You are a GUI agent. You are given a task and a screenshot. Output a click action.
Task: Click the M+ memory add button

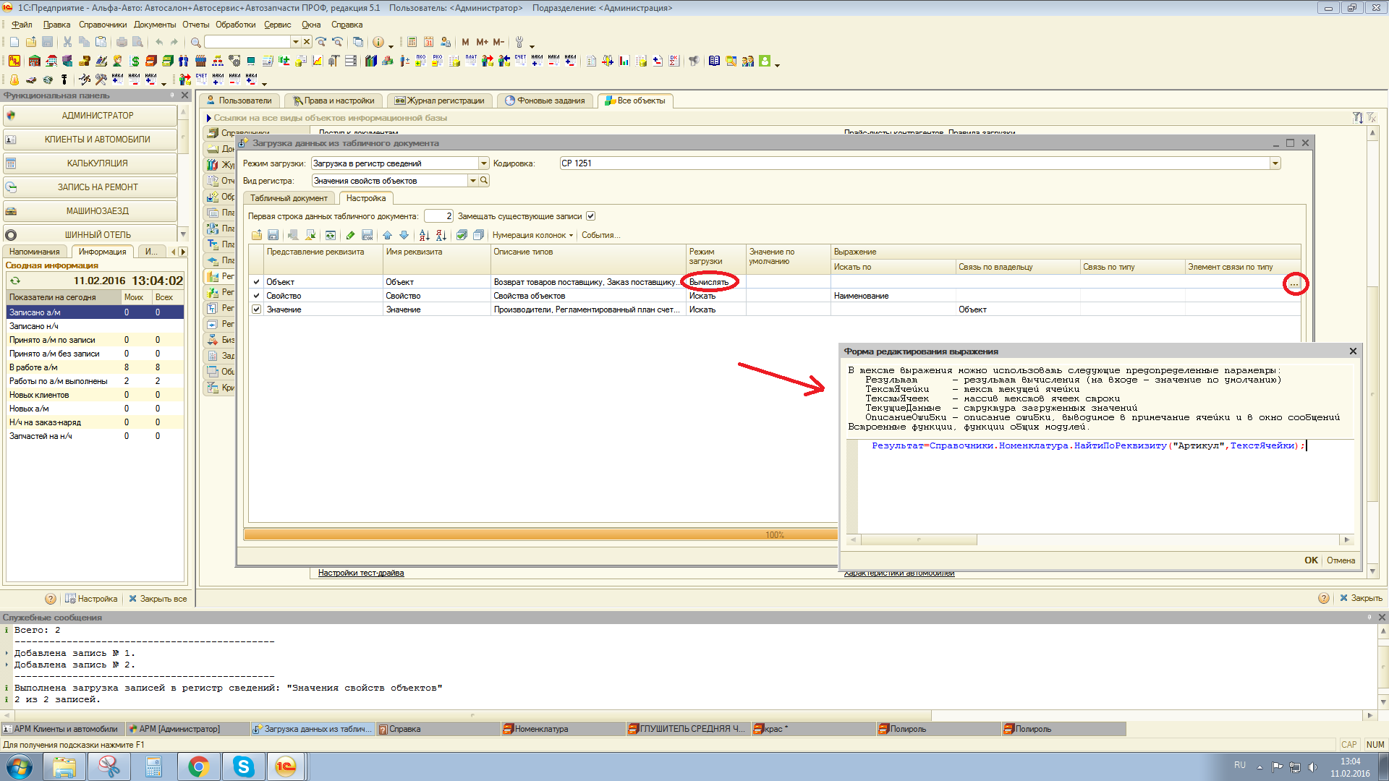tap(482, 42)
